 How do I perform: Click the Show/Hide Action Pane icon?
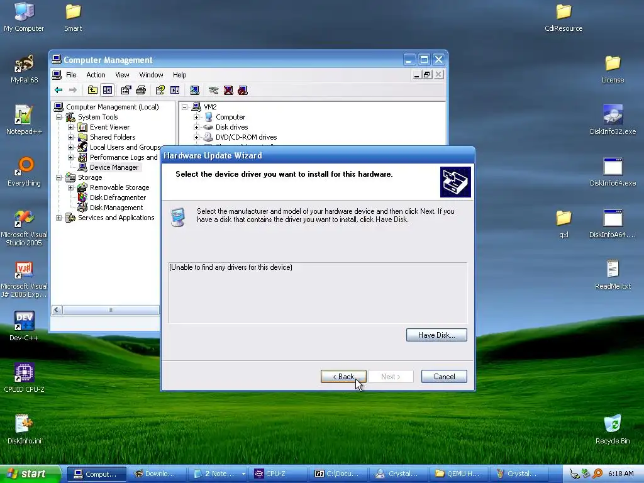[x=175, y=90]
